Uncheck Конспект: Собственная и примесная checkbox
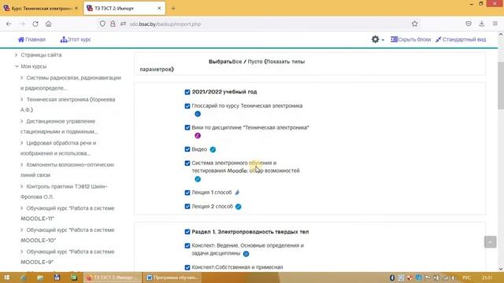504x283 pixels. point(187,267)
